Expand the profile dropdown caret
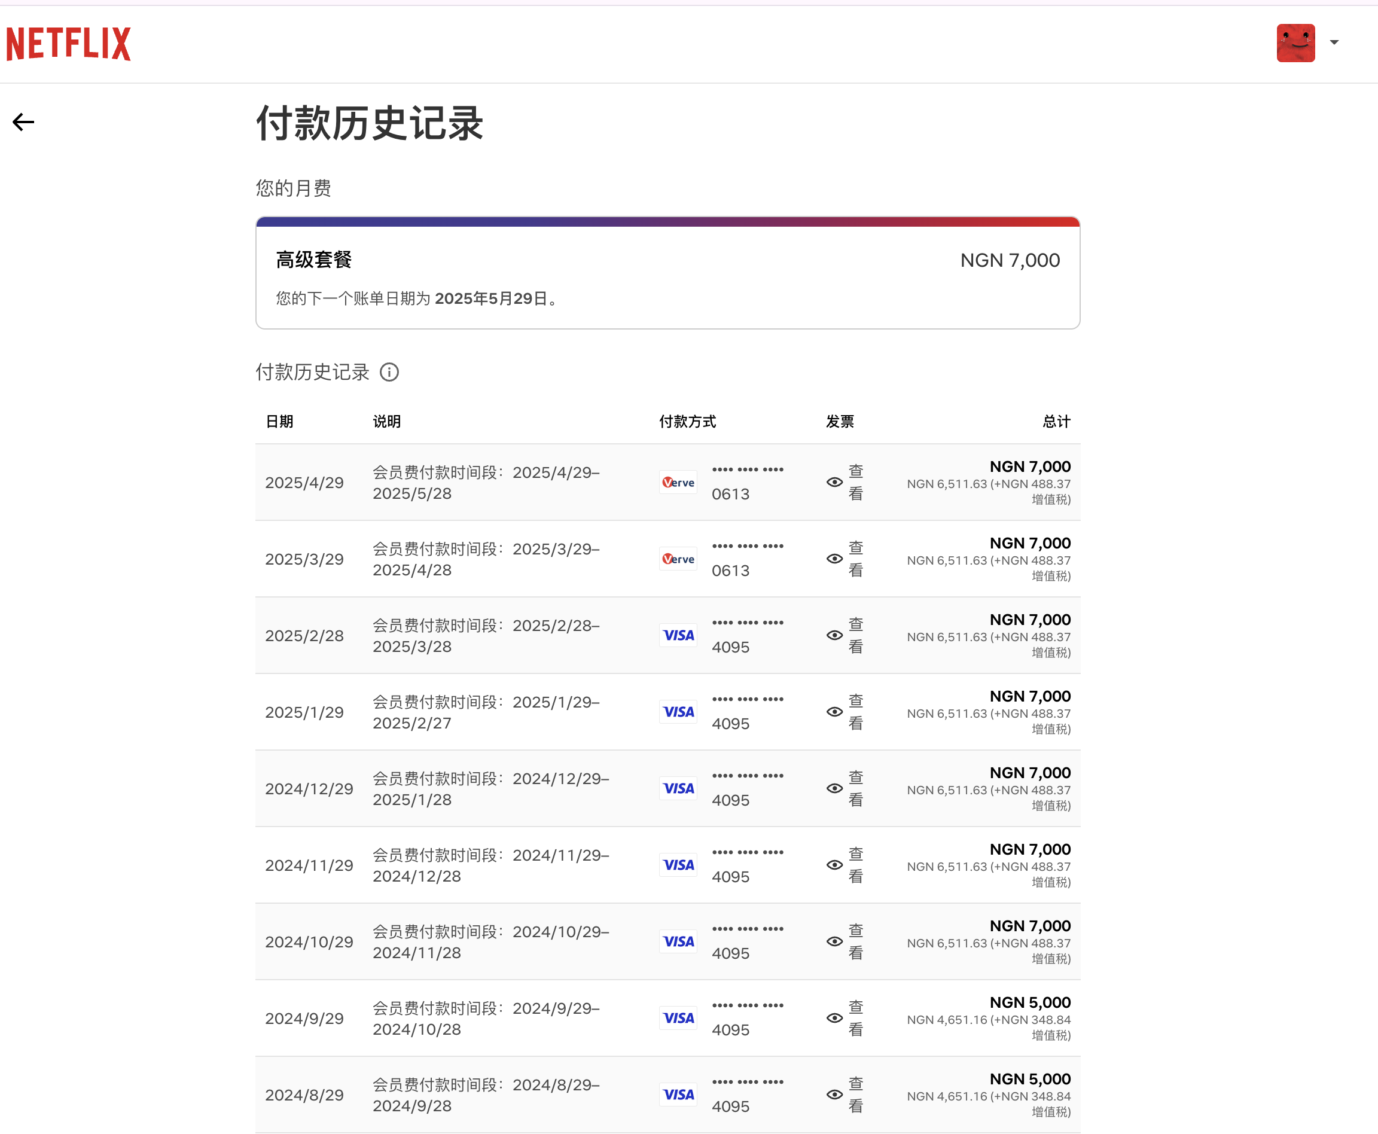Screen dimensions: 1378x1134 click(1334, 42)
